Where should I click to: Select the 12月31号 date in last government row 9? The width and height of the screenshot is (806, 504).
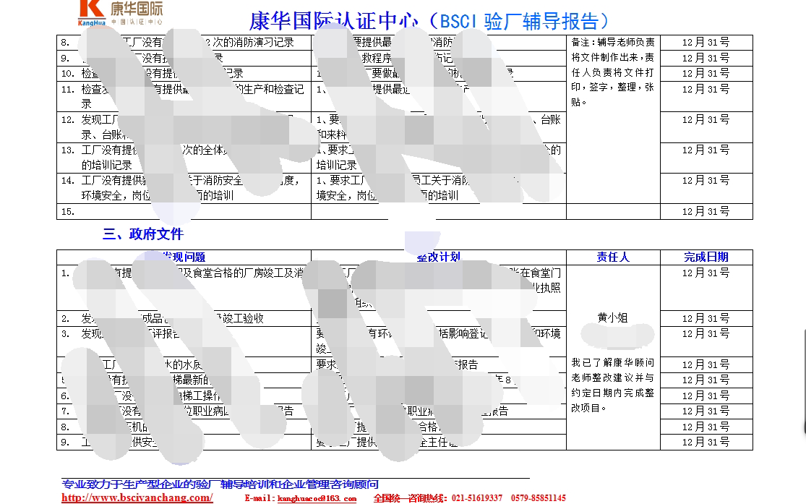click(706, 443)
